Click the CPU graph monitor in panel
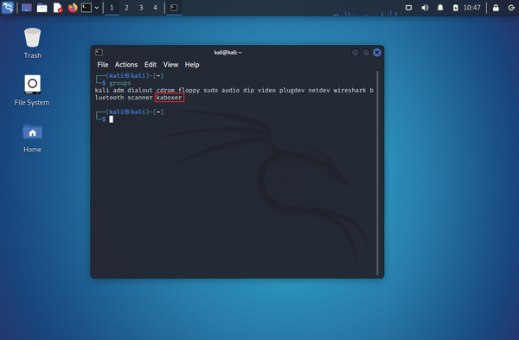This screenshot has height=340, width=519. click(366, 12)
